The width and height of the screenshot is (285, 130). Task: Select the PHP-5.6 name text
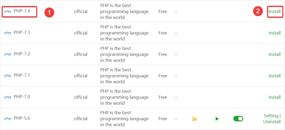click(22, 118)
